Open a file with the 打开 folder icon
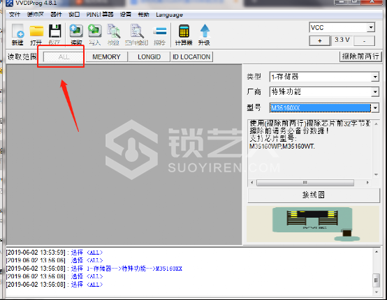This screenshot has width=387, height=300. click(36, 34)
